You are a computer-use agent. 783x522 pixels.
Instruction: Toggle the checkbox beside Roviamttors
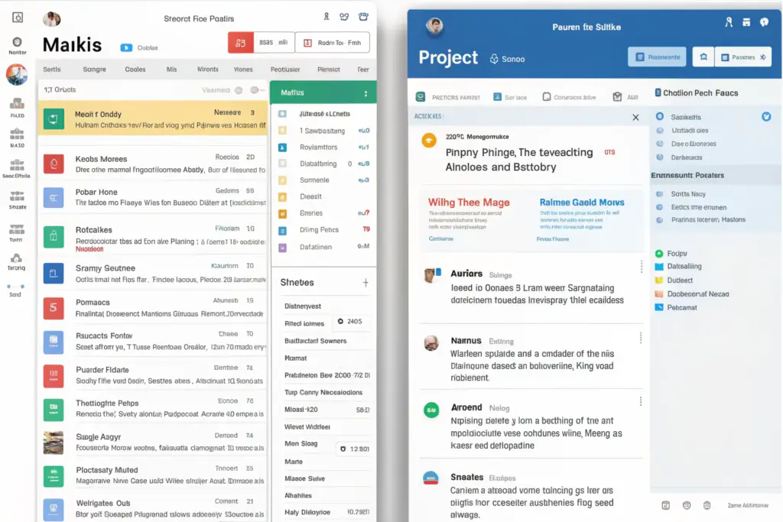point(282,147)
